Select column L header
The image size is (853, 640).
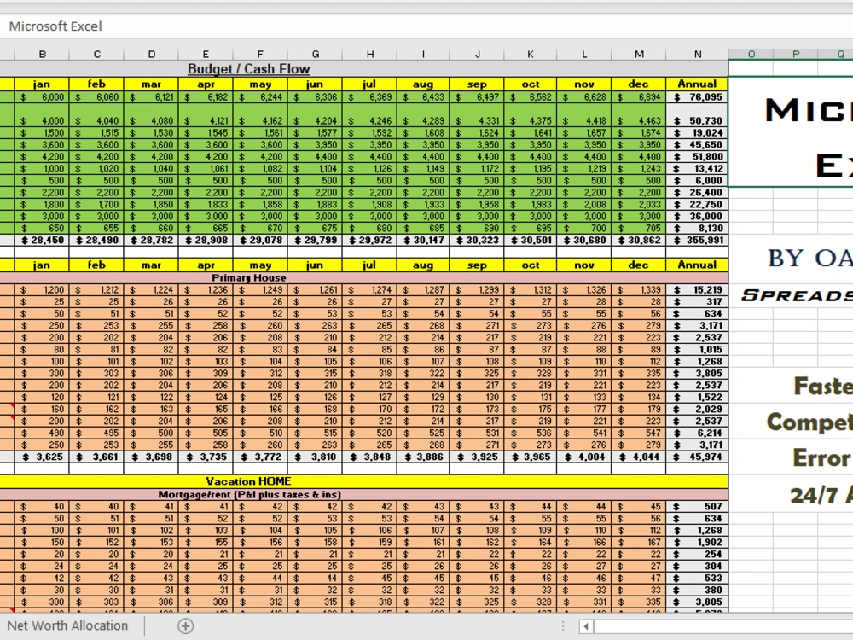pyautogui.click(x=584, y=54)
